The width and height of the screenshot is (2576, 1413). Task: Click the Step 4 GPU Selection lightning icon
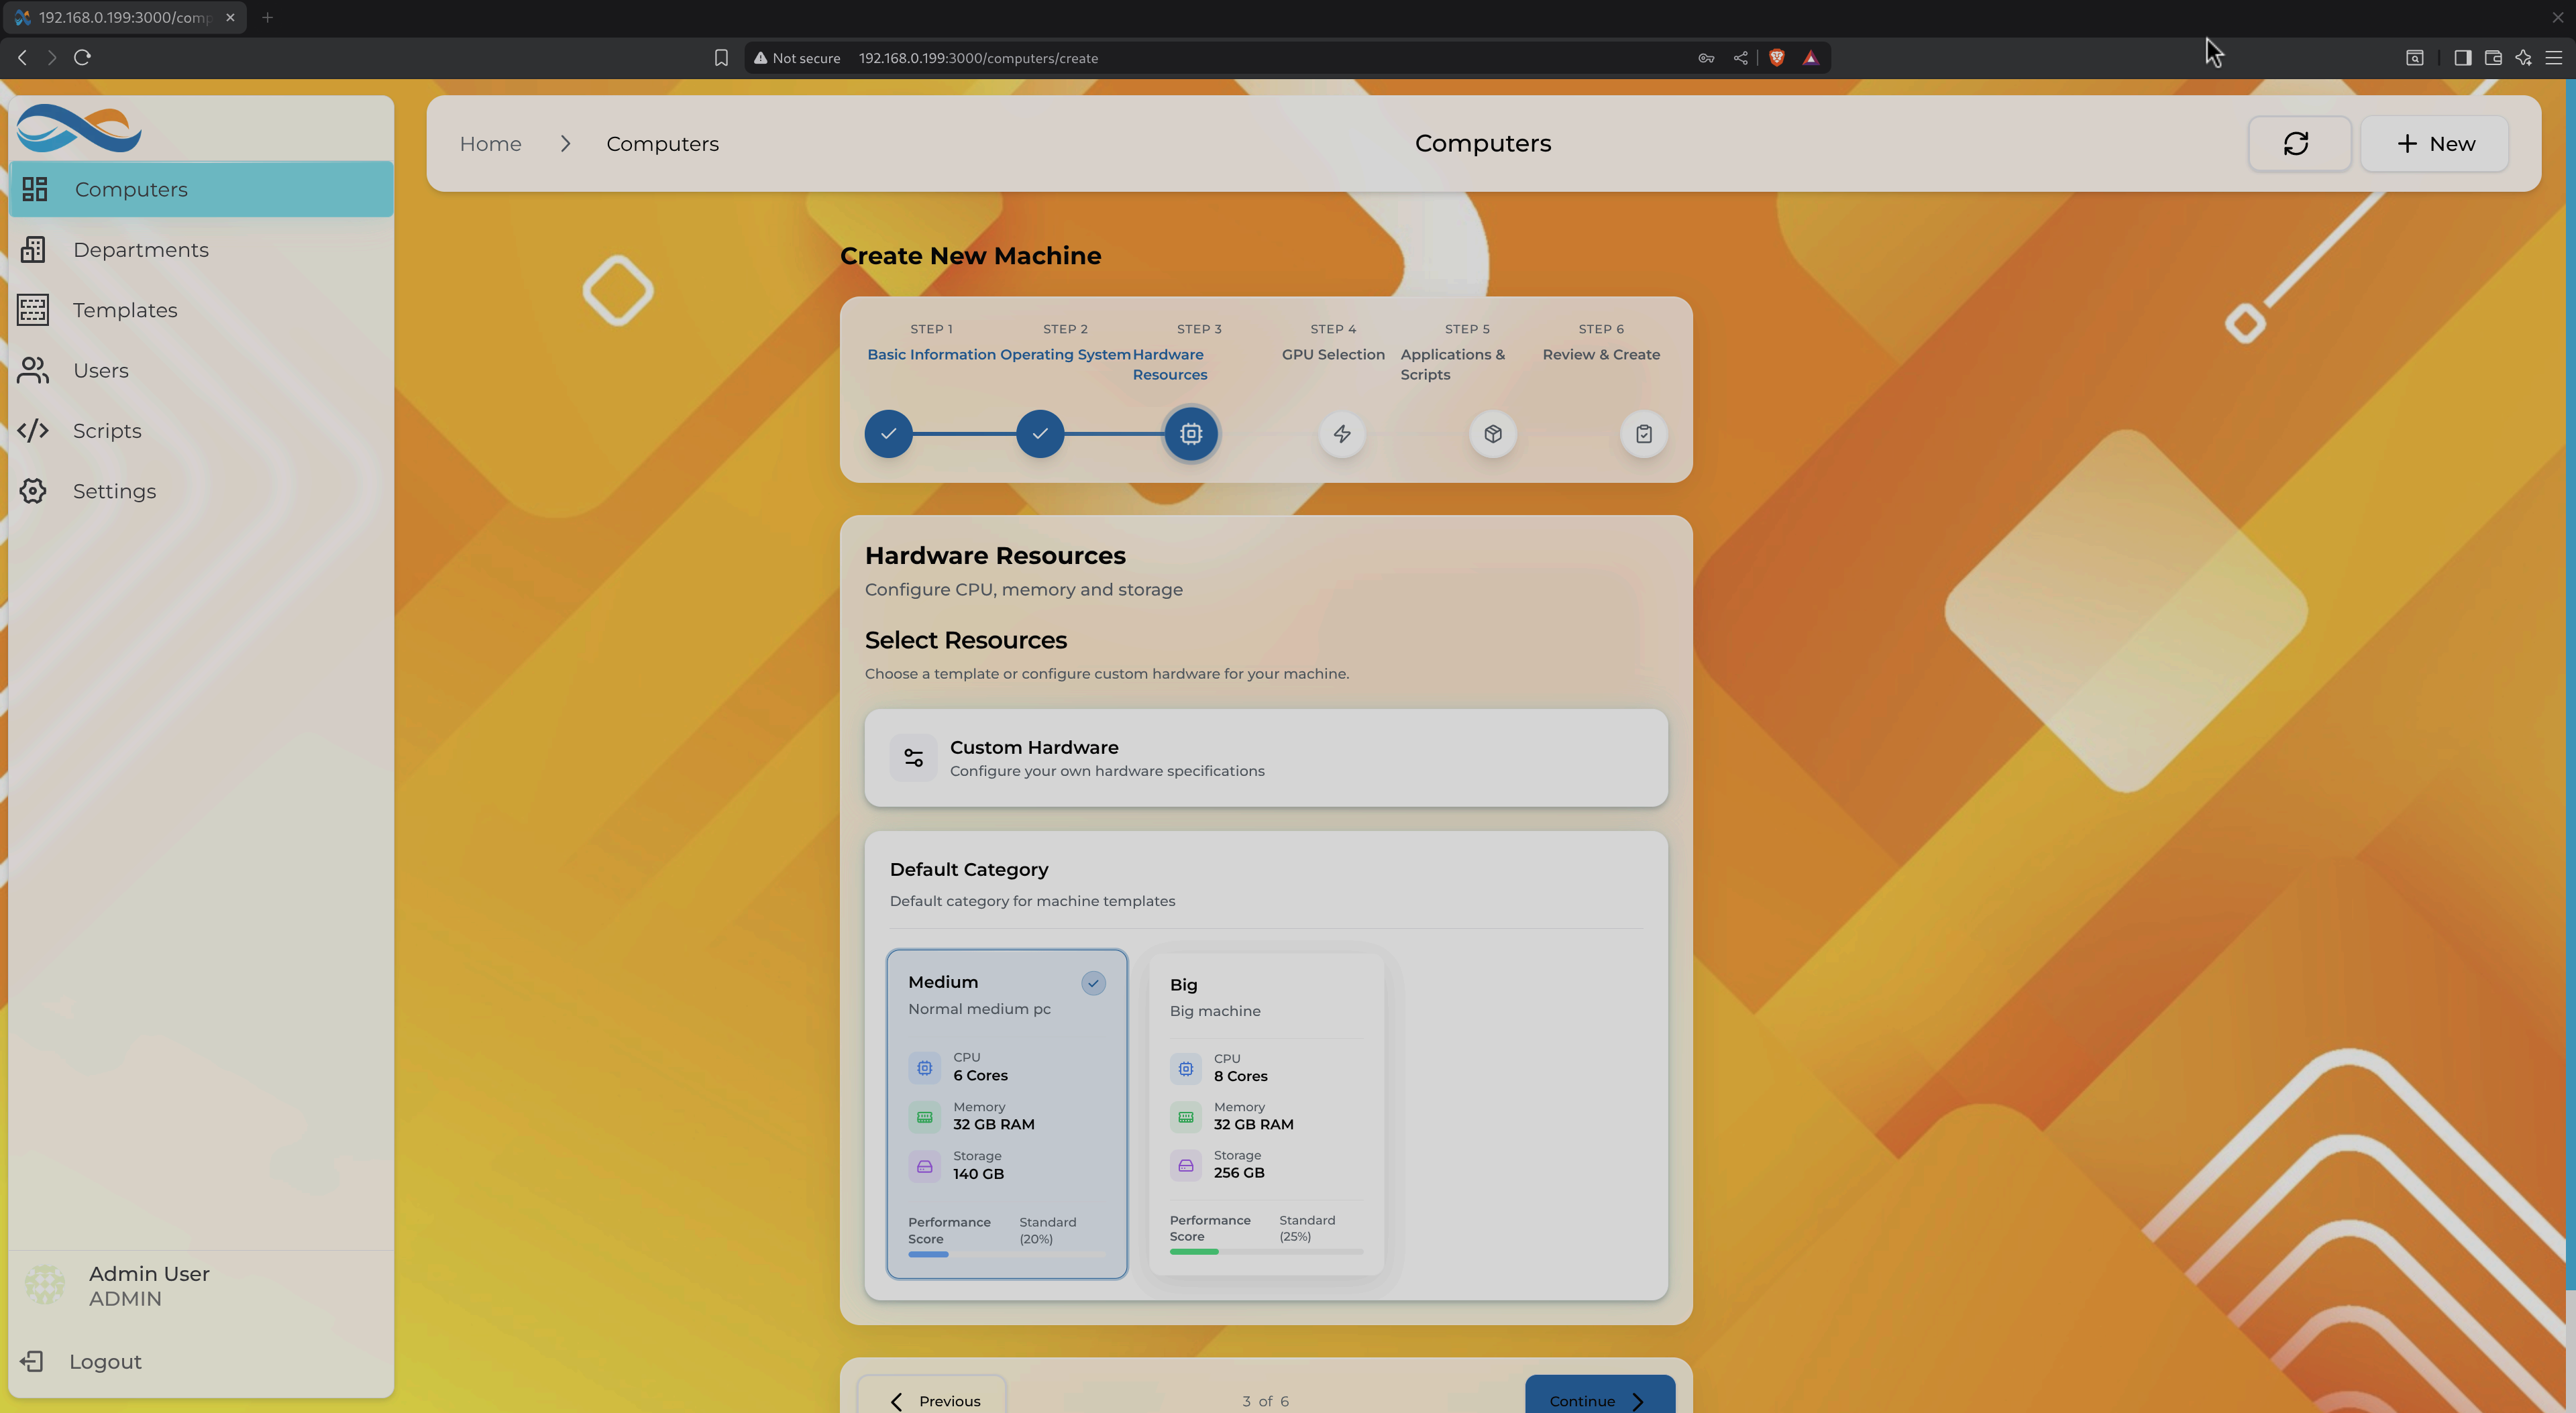(1341, 434)
